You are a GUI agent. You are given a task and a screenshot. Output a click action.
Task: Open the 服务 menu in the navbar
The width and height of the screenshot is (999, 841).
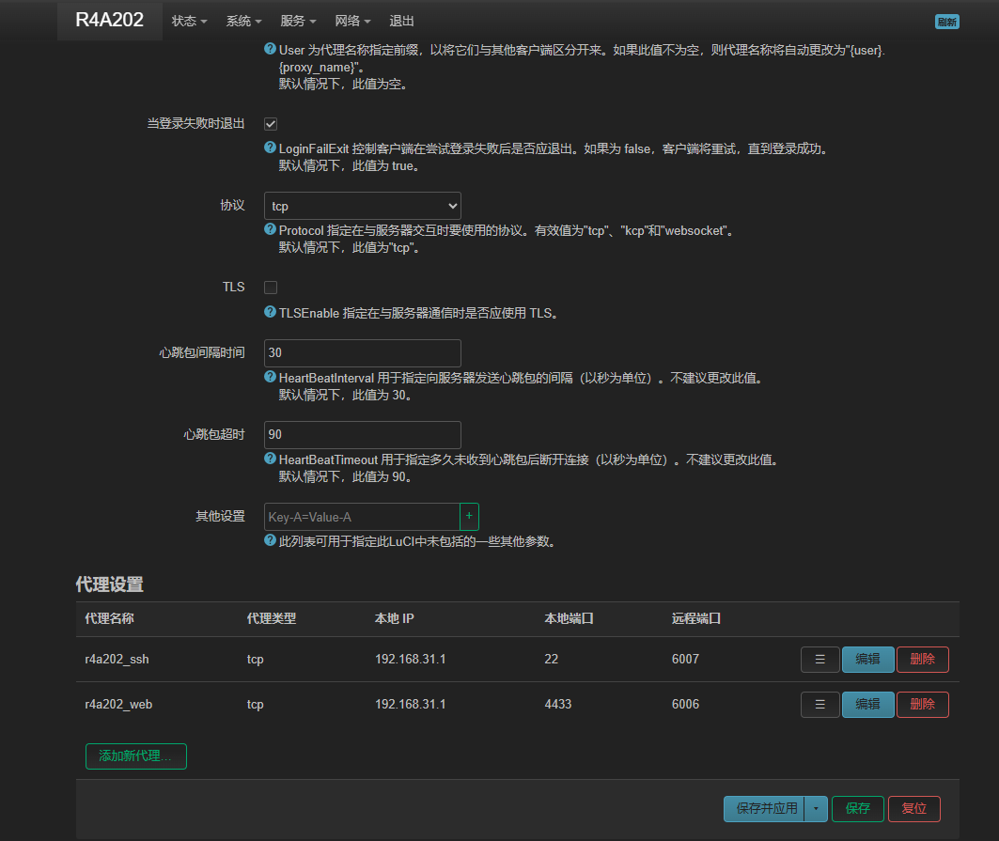(298, 21)
